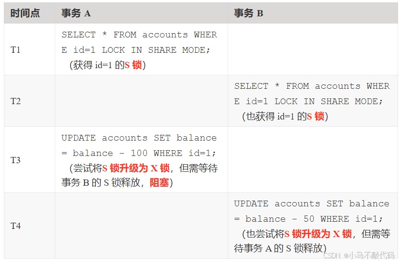Click the 时间点 column header
Viewport: 400px width, 263px height.
pos(25,13)
